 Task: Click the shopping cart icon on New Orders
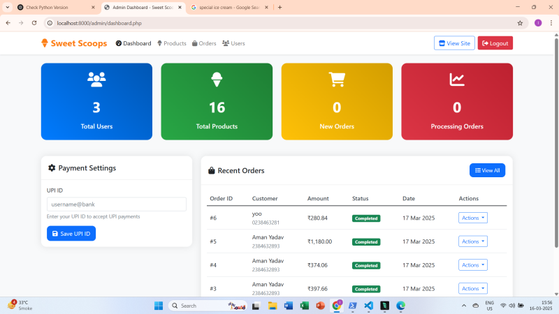(337, 80)
